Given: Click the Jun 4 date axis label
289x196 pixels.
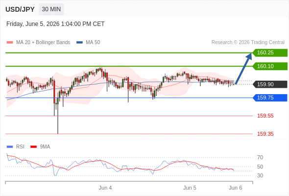Looking at the screenshot, I should point(105,188).
